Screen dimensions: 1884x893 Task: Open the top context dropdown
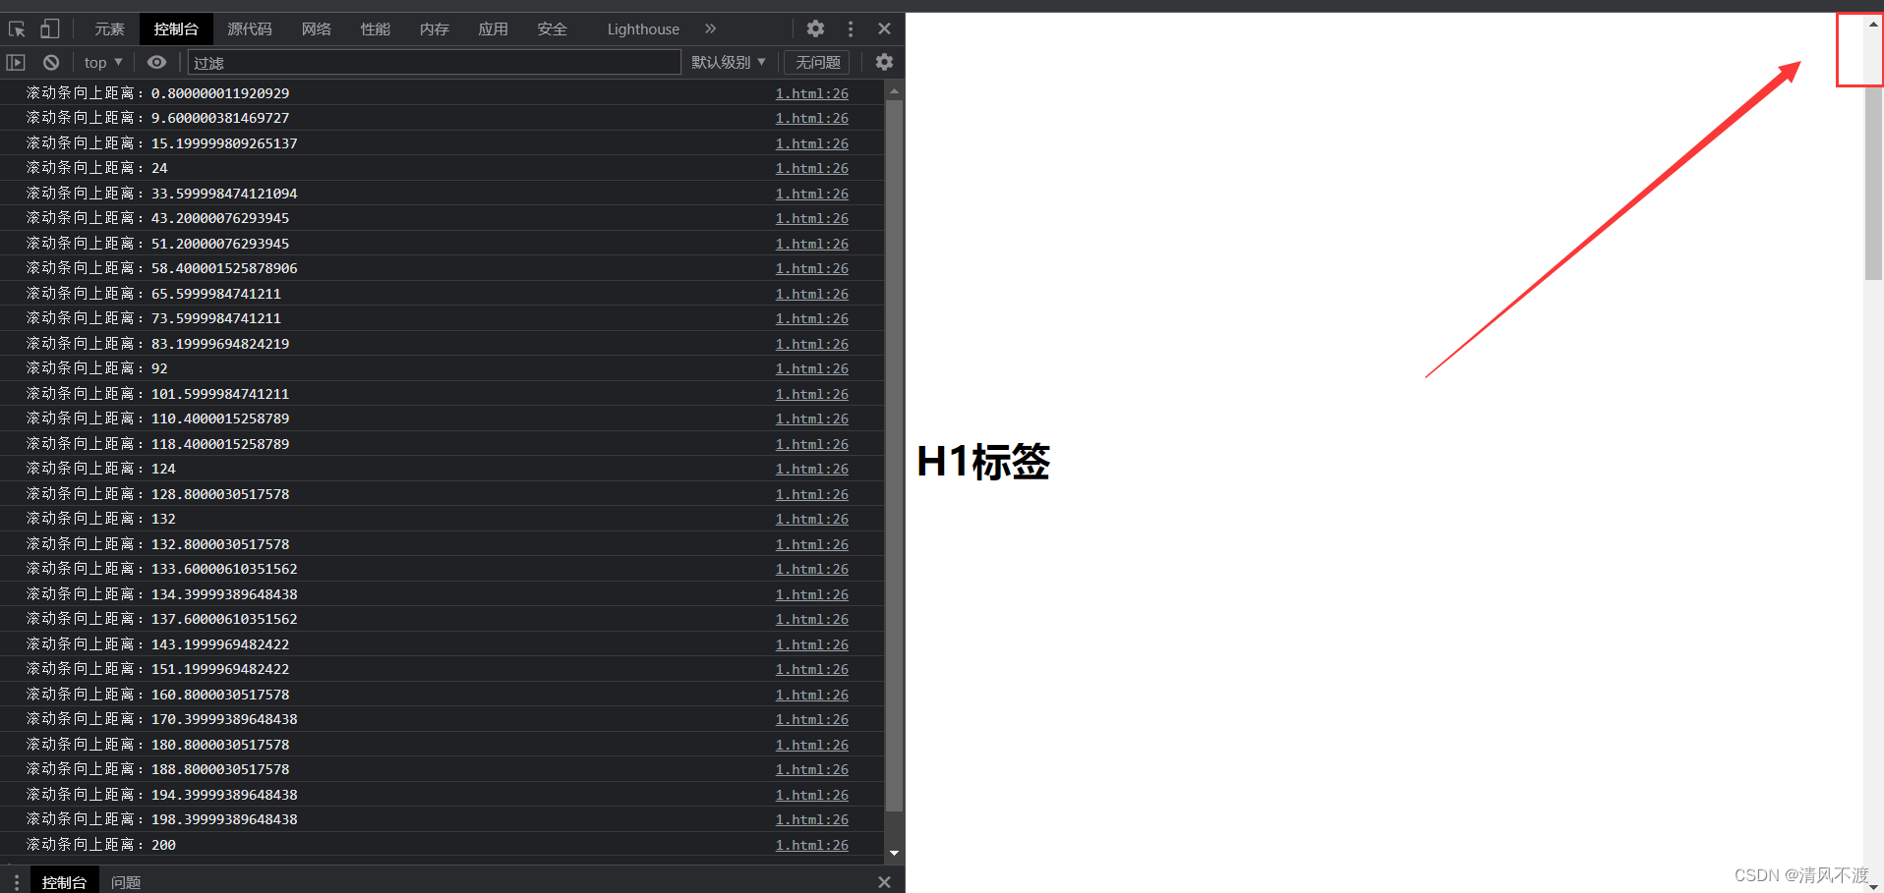(x=103, y=62)
